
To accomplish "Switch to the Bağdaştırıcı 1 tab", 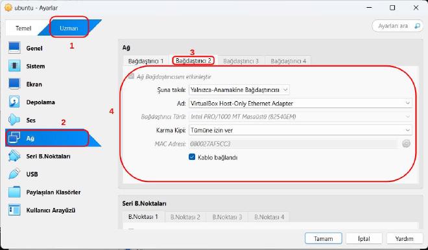I will point(146,61).
